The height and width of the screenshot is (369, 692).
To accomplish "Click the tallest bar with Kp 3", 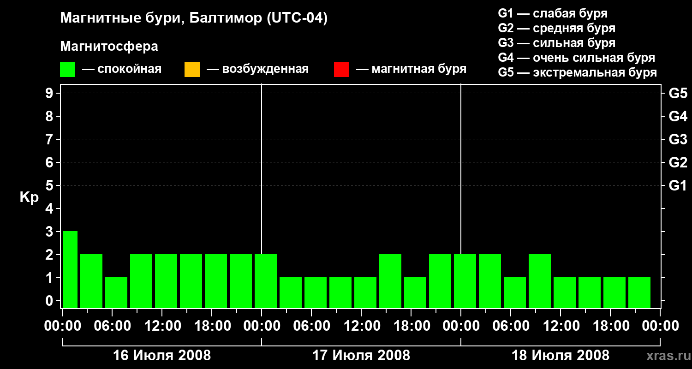I will [70, 269].
